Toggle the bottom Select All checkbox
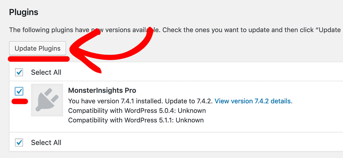 [x=19, y=142]
